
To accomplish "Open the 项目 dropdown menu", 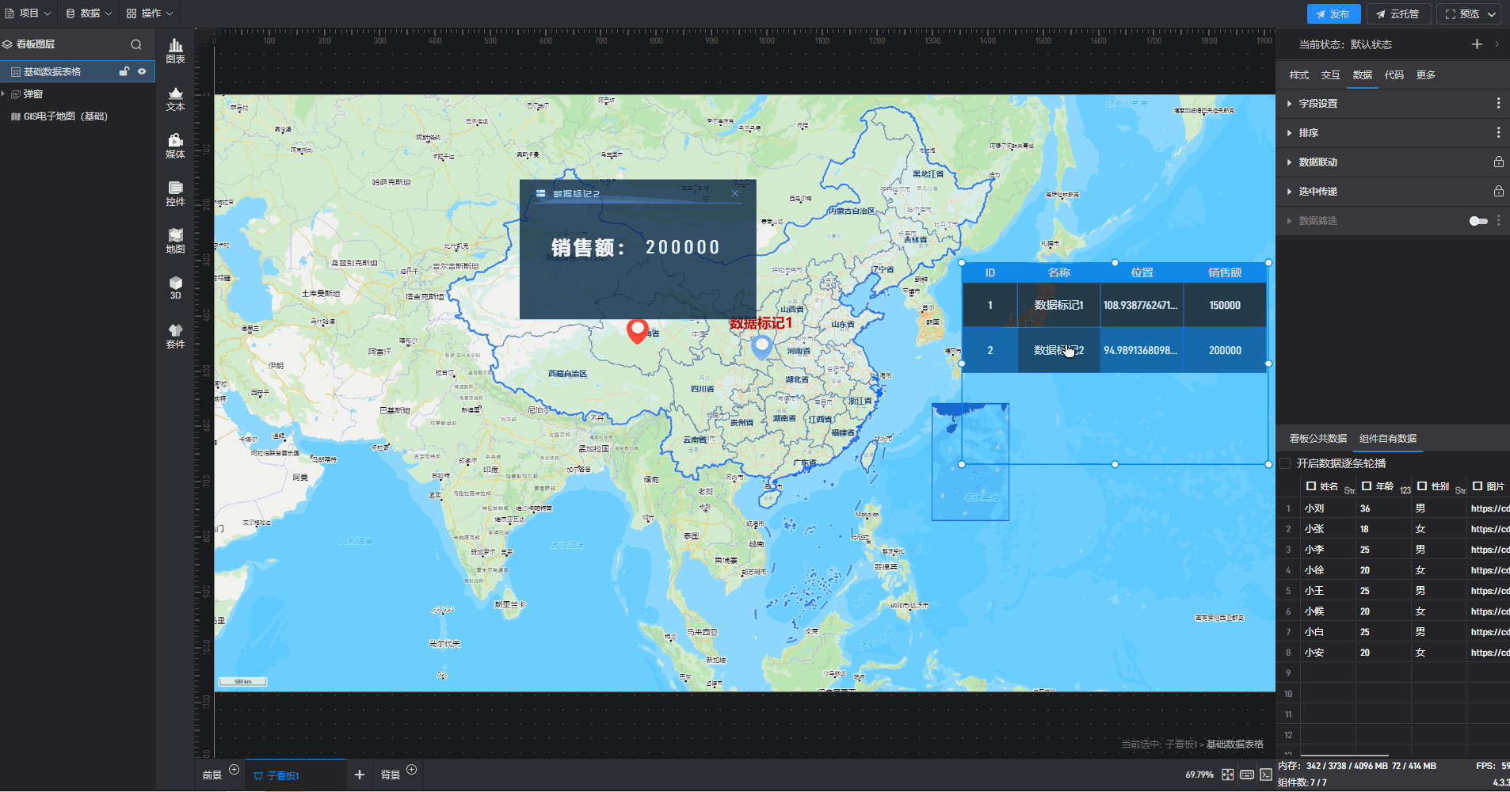I will 29,13.
